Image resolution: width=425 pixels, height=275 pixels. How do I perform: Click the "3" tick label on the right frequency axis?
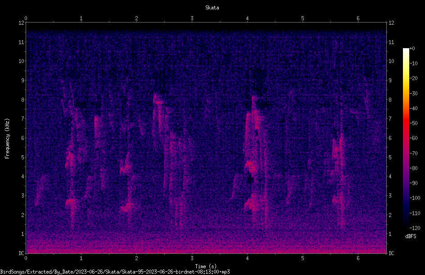tap(390, 196)
